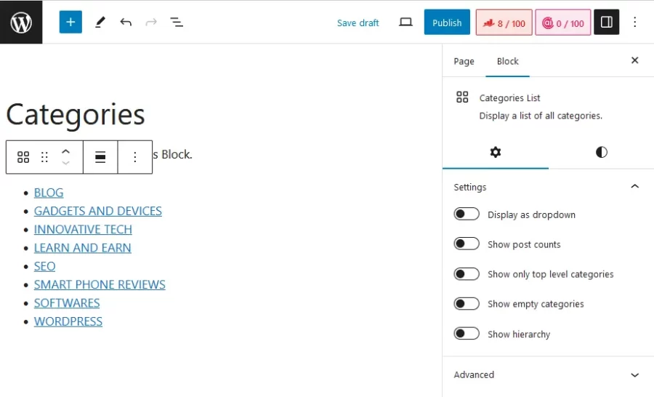Open the editor options three-dot menu
Screen dimensions: 654x397
point(635,22)
